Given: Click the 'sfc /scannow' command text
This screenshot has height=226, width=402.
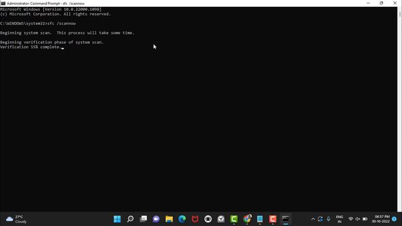Looking at the screenshot, I should [62, 23].
